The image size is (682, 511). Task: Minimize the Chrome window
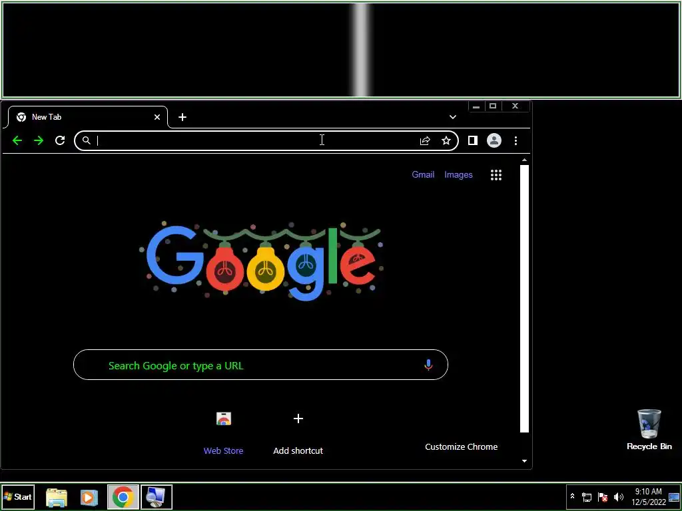tap(476, 106)
